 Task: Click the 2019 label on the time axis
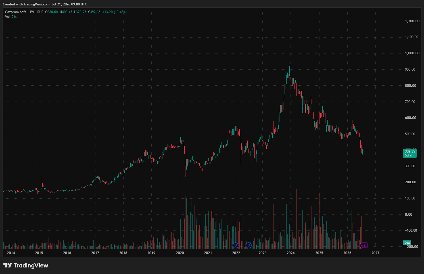pyautogui.click(x=151, y=253)
